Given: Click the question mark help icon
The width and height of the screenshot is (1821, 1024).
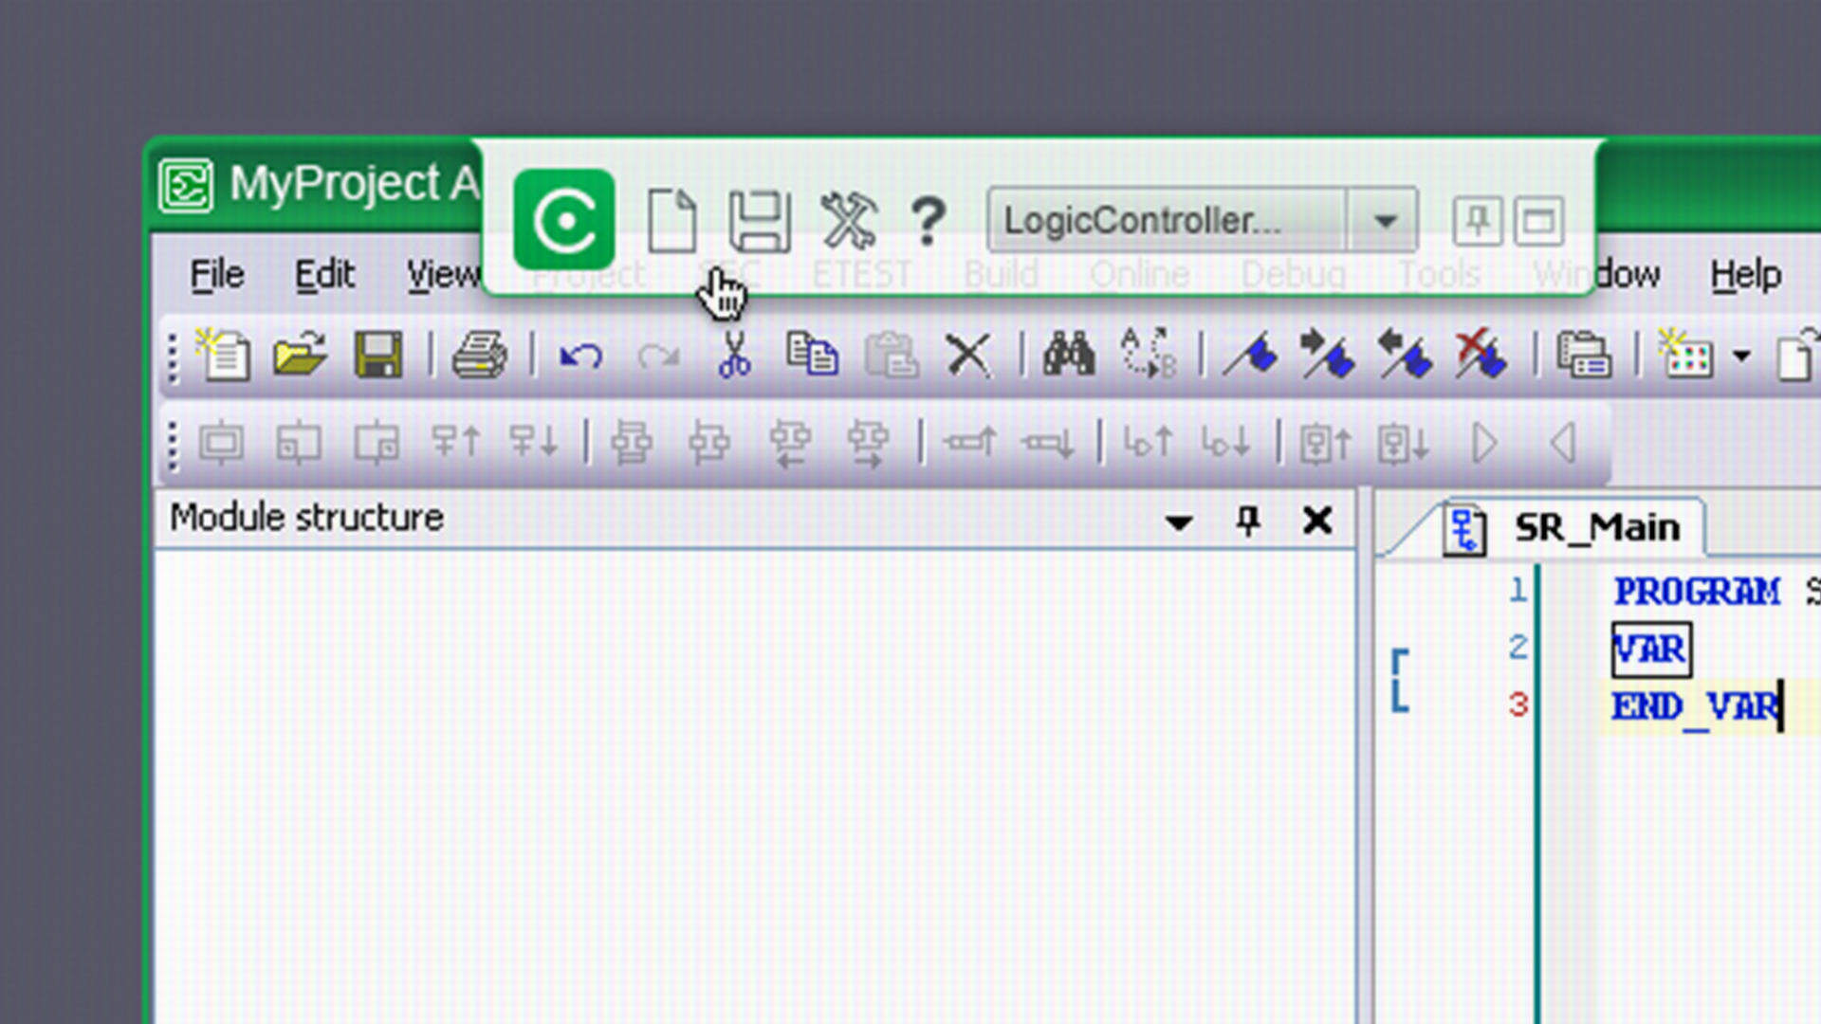Looking at the screenshot, I should pos(928,221).
